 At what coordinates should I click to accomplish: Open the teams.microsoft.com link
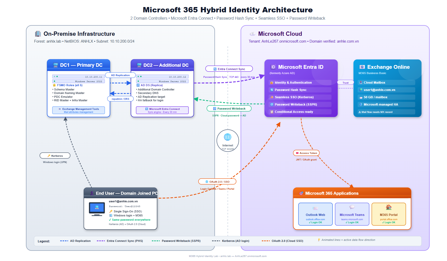pyautogui.click(x=352, y=219)
